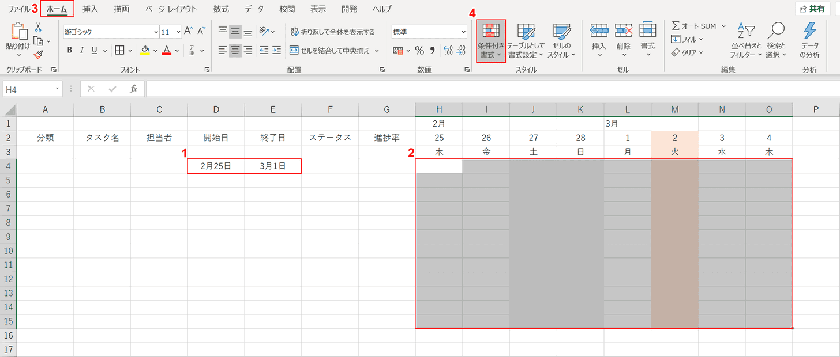Open セルのスタイル cell styles
The height and width of the screenshot is (357, 840).
click(561, 41)
